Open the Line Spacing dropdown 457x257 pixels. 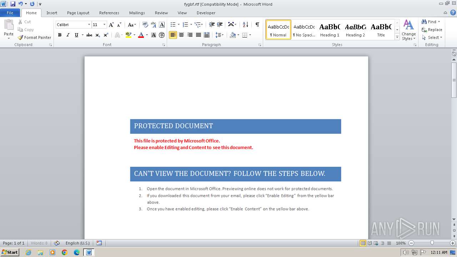tap(220, 35)
